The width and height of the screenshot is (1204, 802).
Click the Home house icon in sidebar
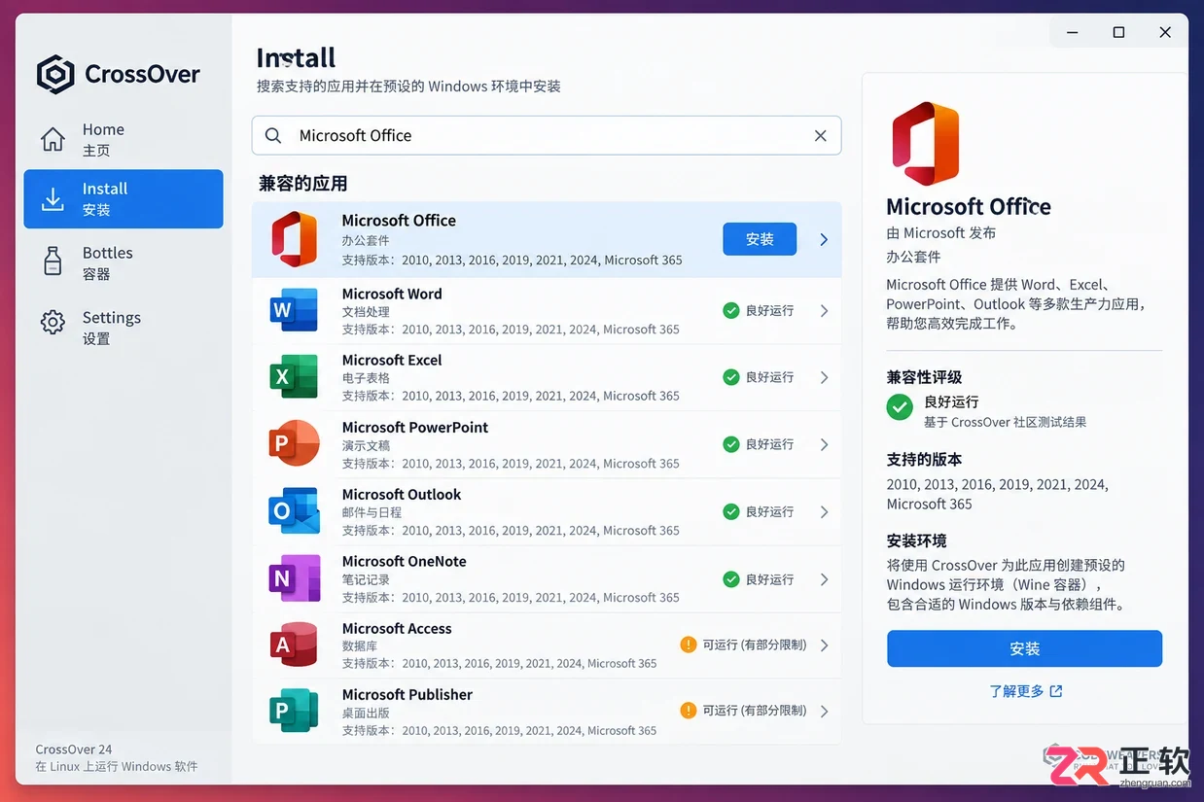53,140
